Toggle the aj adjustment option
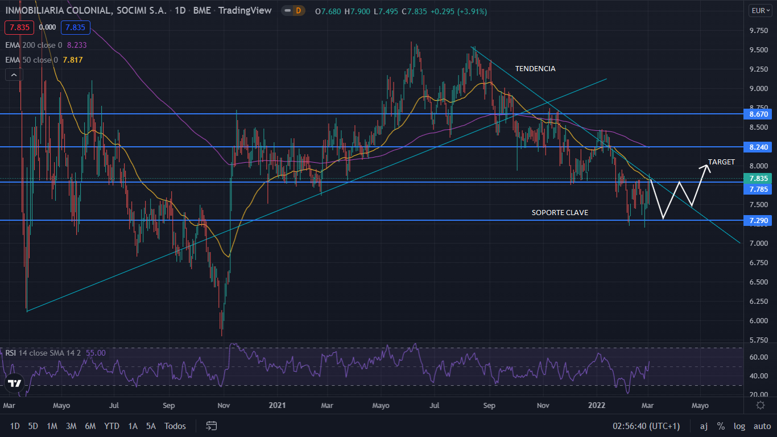The image size is (777, 437). (x=704, y=426)
